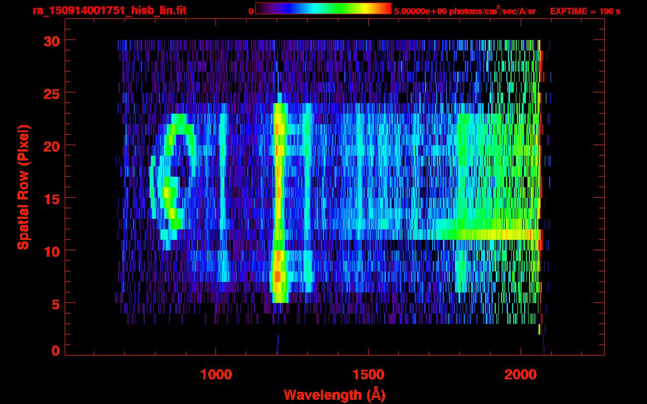Click the EXPTIME = 190 s label
The image size is (647, 404).
(585, 11)
